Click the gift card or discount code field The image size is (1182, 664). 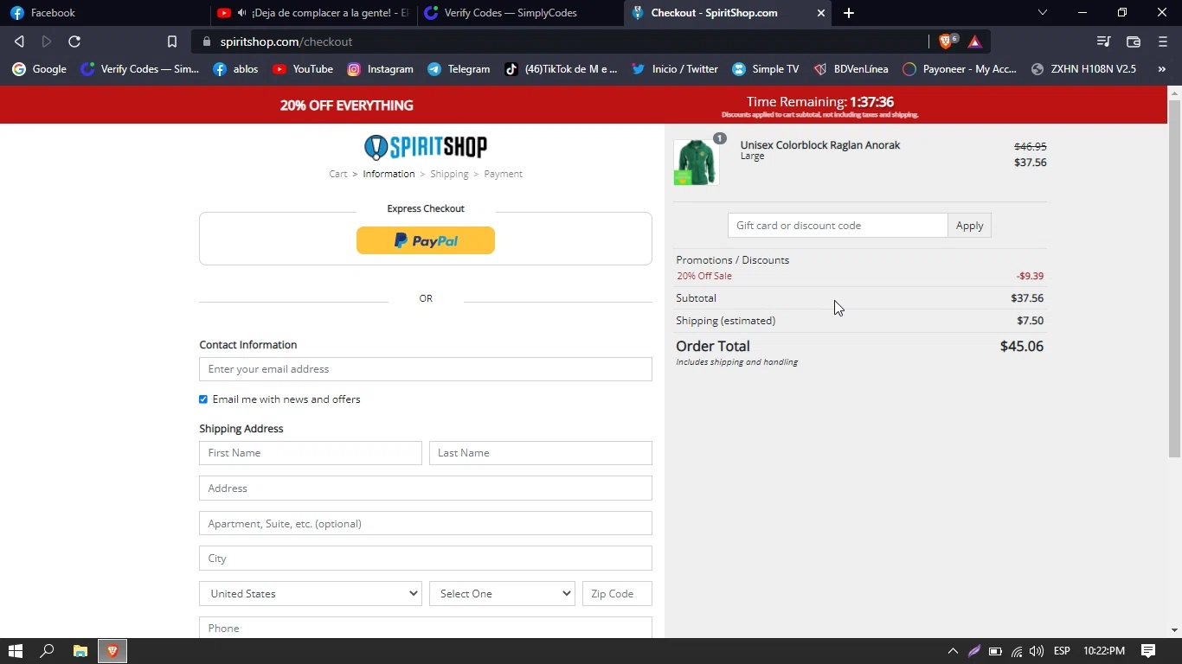click(838, 226)
